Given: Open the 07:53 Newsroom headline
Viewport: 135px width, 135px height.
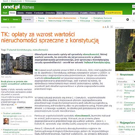Looking at the screenshot, I should [x=130, y=86].
